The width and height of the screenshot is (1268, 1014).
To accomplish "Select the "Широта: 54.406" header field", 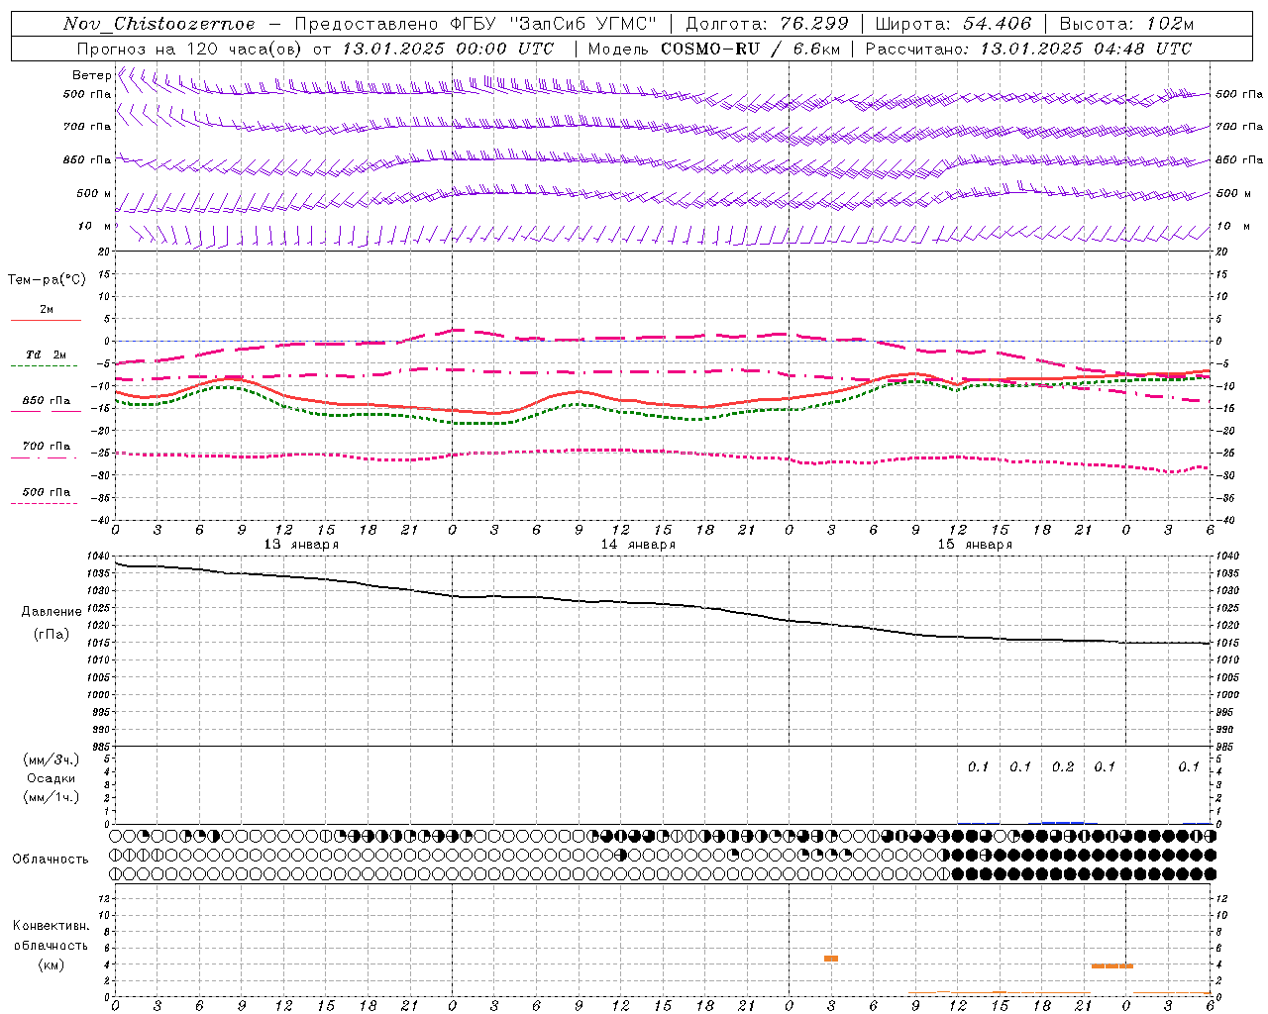I will tap(953, 24).
